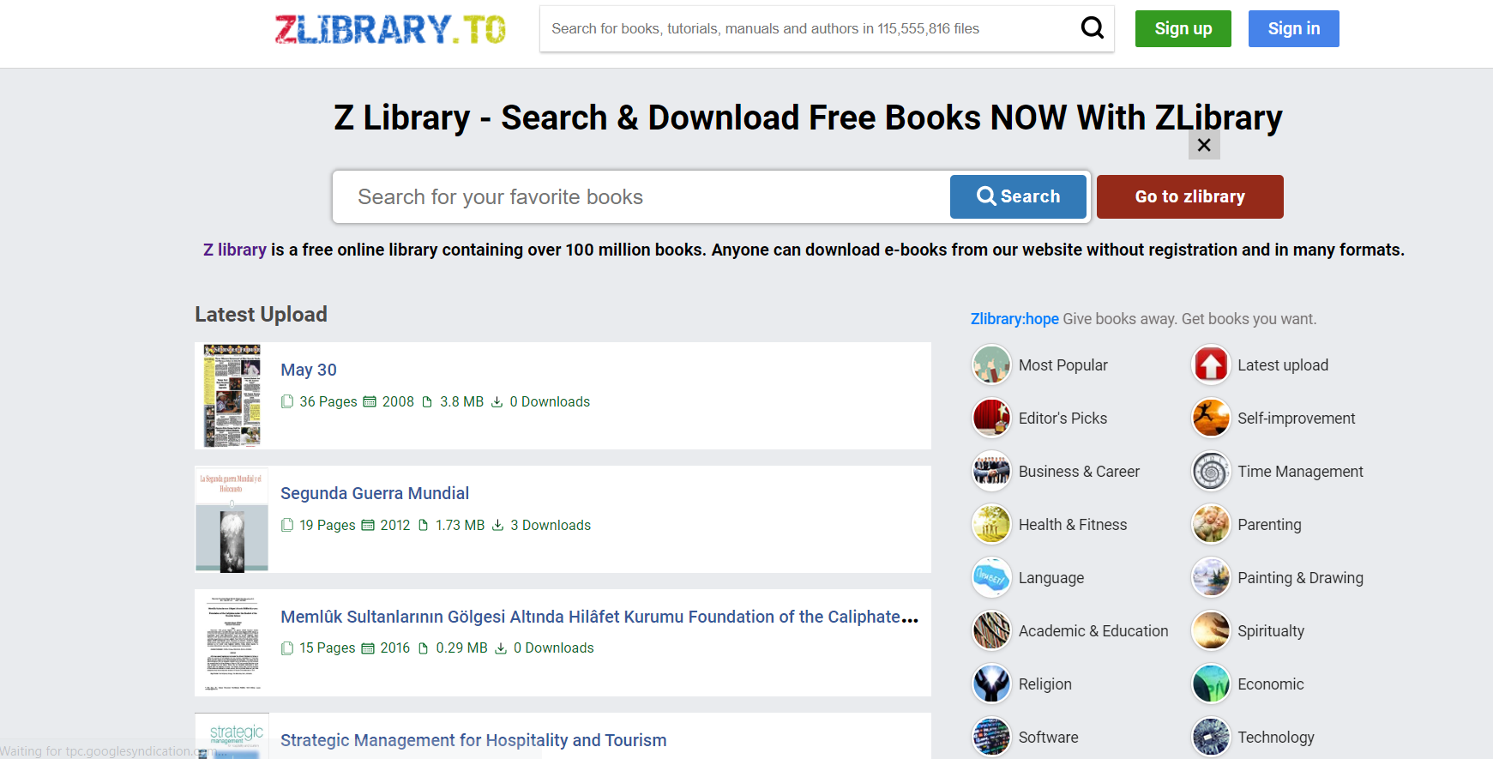The image size is (1493, 759).
Task: Click the 'Spiritualty' text label
Action: point(1271,631)
